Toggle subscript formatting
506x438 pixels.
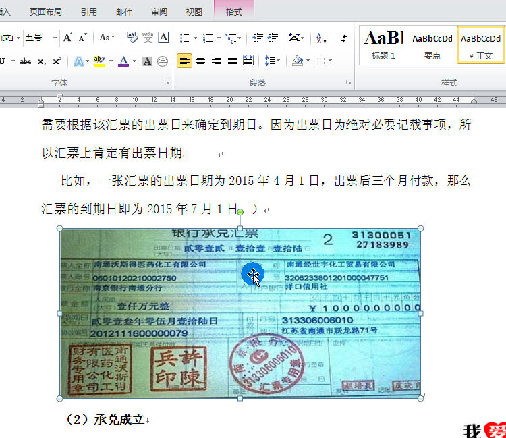(x=42, y=61)
